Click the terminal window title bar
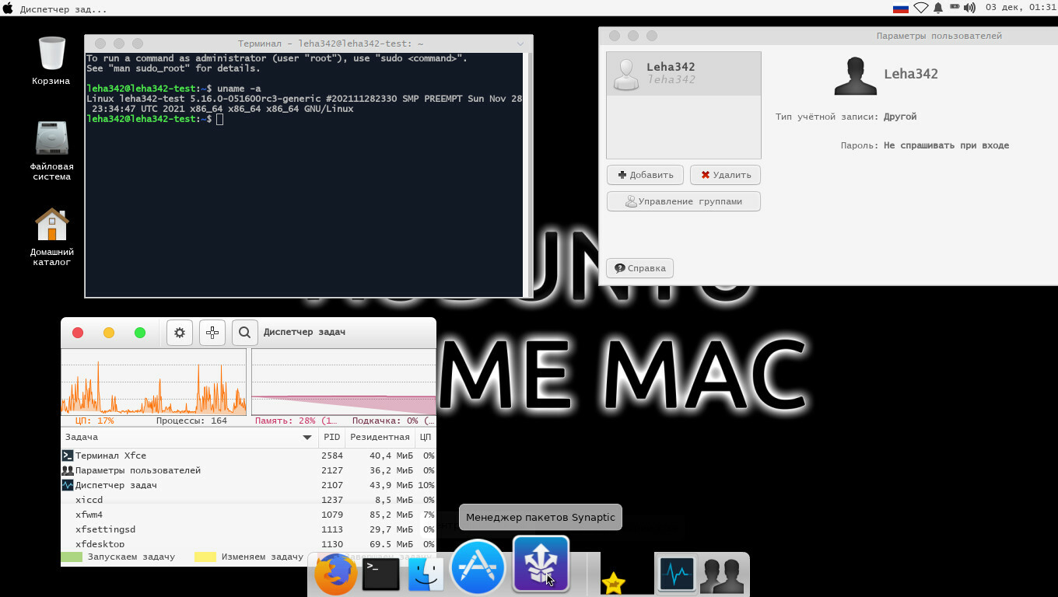Image resolution: width=1058 pixels, height=597 pixels. (x=309, y=44)
